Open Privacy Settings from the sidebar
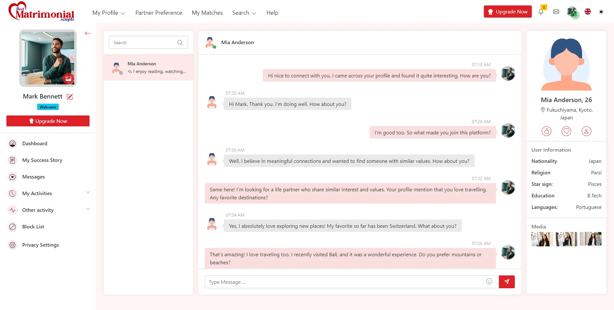 click(40, 245)
